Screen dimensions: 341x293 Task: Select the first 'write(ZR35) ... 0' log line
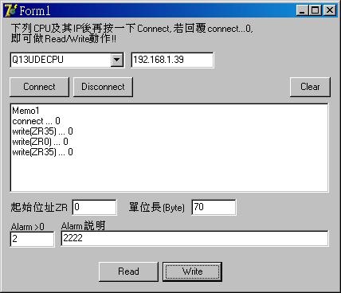click(42, 131)
